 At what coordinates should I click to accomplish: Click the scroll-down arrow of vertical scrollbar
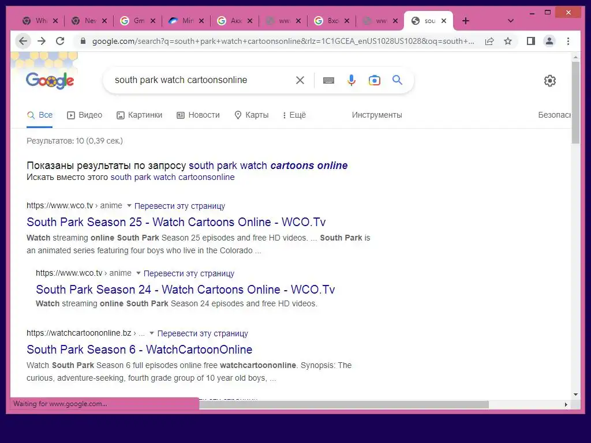575,395
